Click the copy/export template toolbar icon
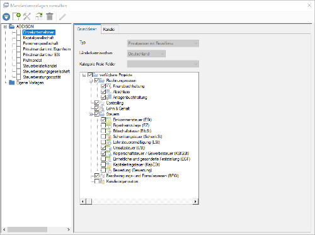The width and height of the screenshot is (315, 235). [x=39, y=16]
